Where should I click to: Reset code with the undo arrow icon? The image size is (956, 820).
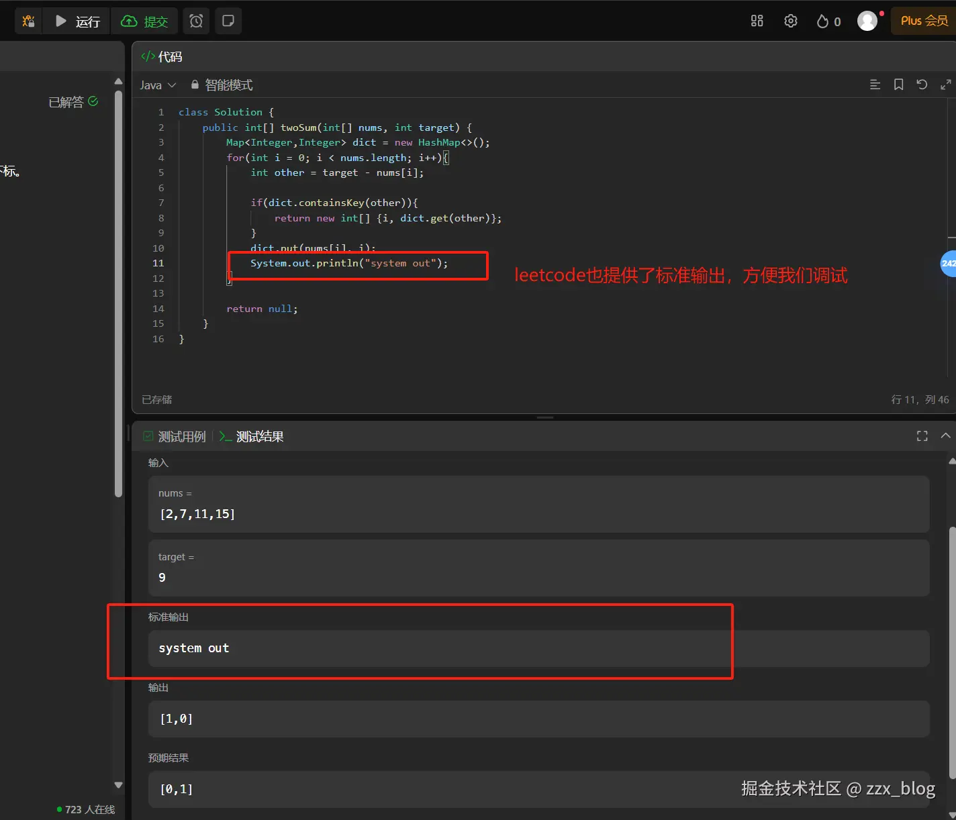(922, 85)
